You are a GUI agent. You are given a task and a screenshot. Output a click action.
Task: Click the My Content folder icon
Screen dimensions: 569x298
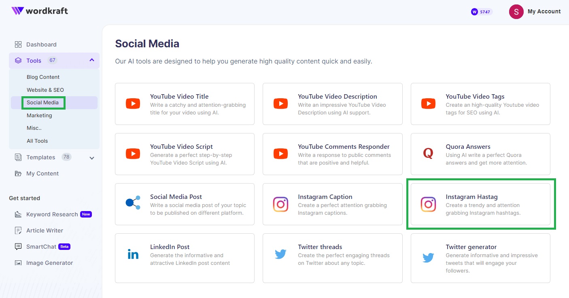coord(18,173)
